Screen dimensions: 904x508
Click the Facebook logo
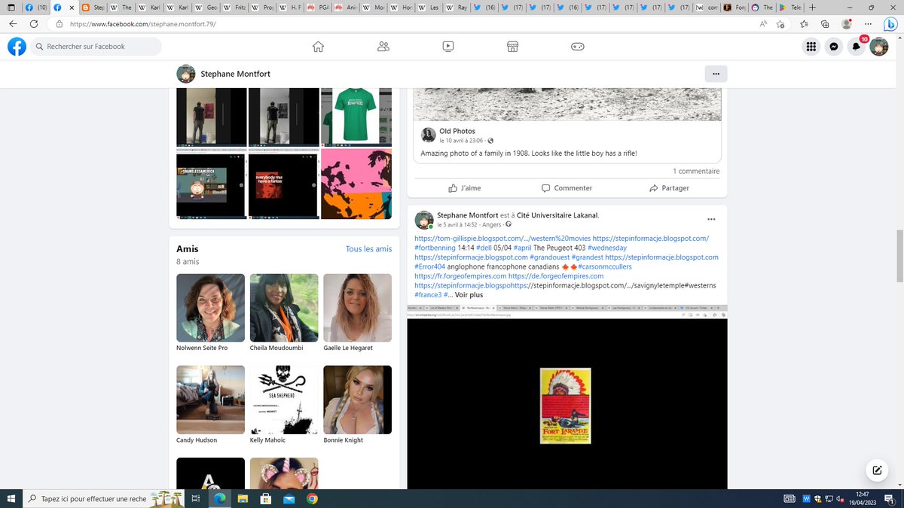click(17, 47)
